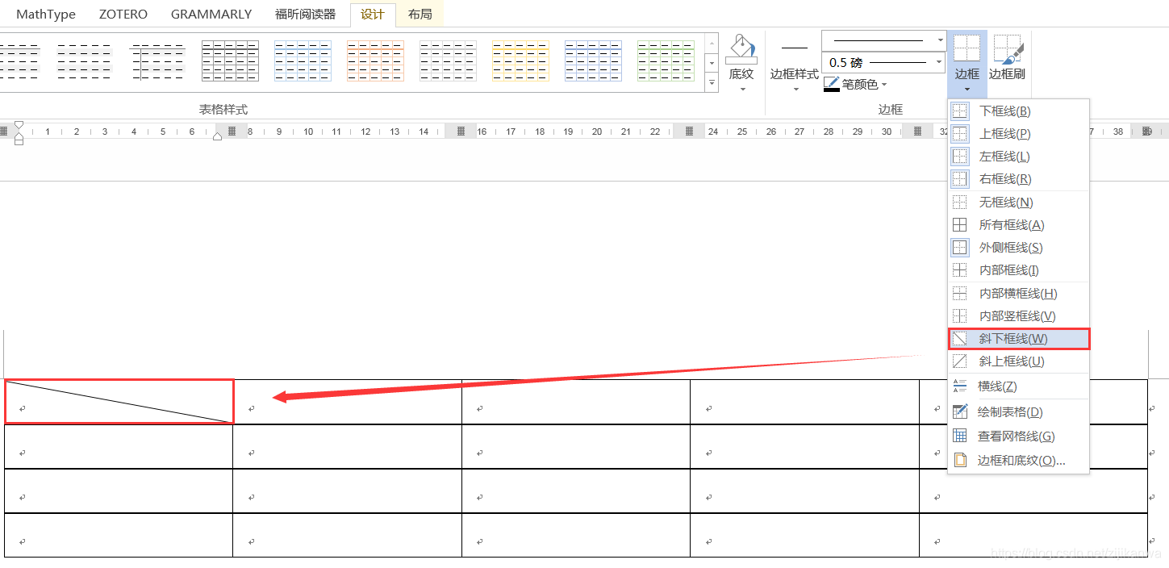1169x568 pixels.
Task: Click the border styles (边框样式) line icon
Action: coord(795,48)
